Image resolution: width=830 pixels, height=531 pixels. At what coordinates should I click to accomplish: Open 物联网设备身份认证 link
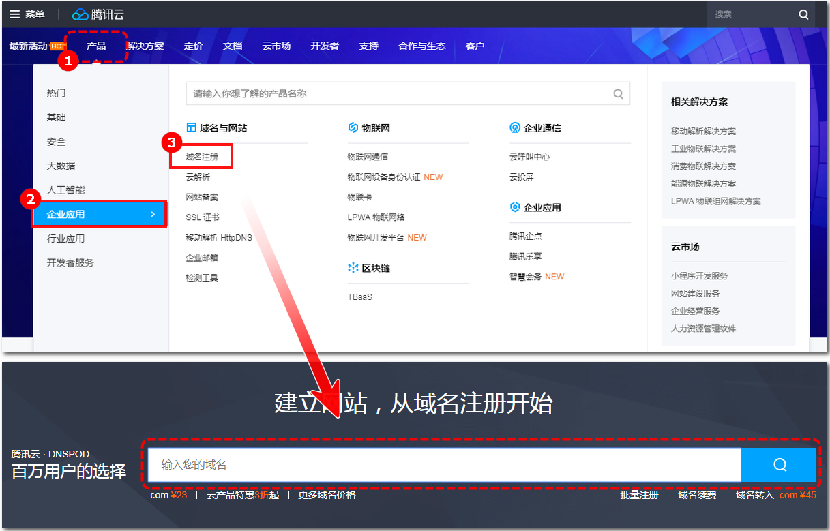(384, 177)
